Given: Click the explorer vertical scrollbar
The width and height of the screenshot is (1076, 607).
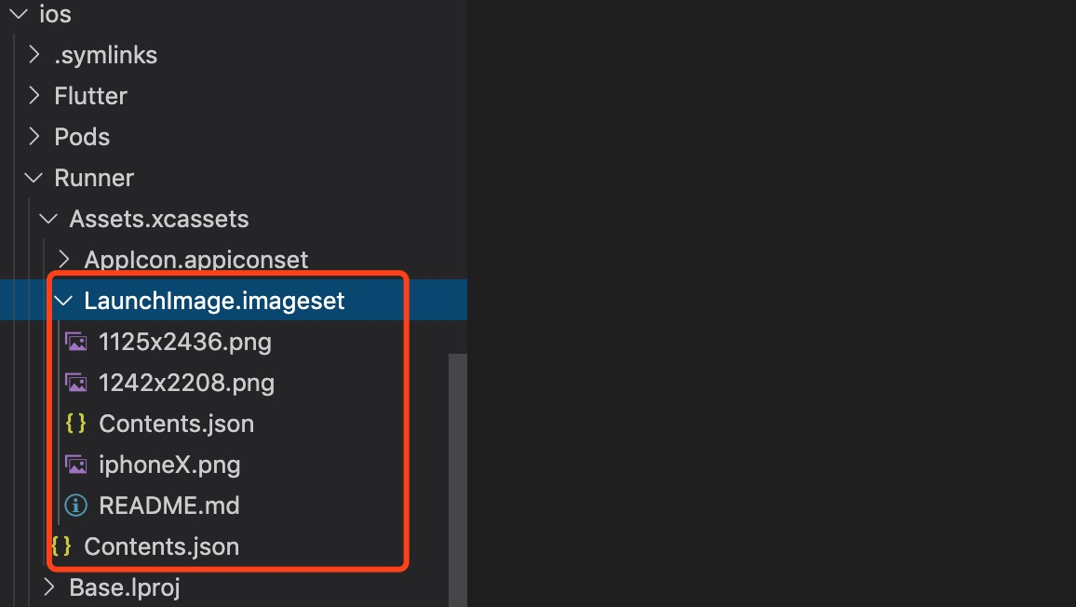Looking at the screenshot, I should tap(457, 465).
